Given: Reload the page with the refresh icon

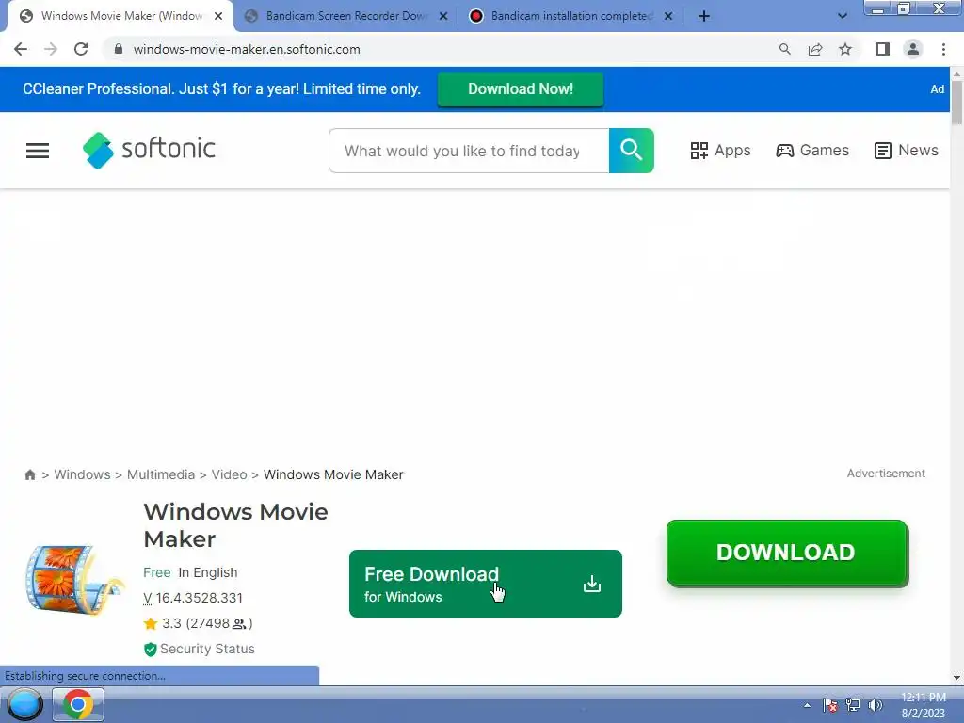Looking at the screenshot, I should (x=81, y=49).
